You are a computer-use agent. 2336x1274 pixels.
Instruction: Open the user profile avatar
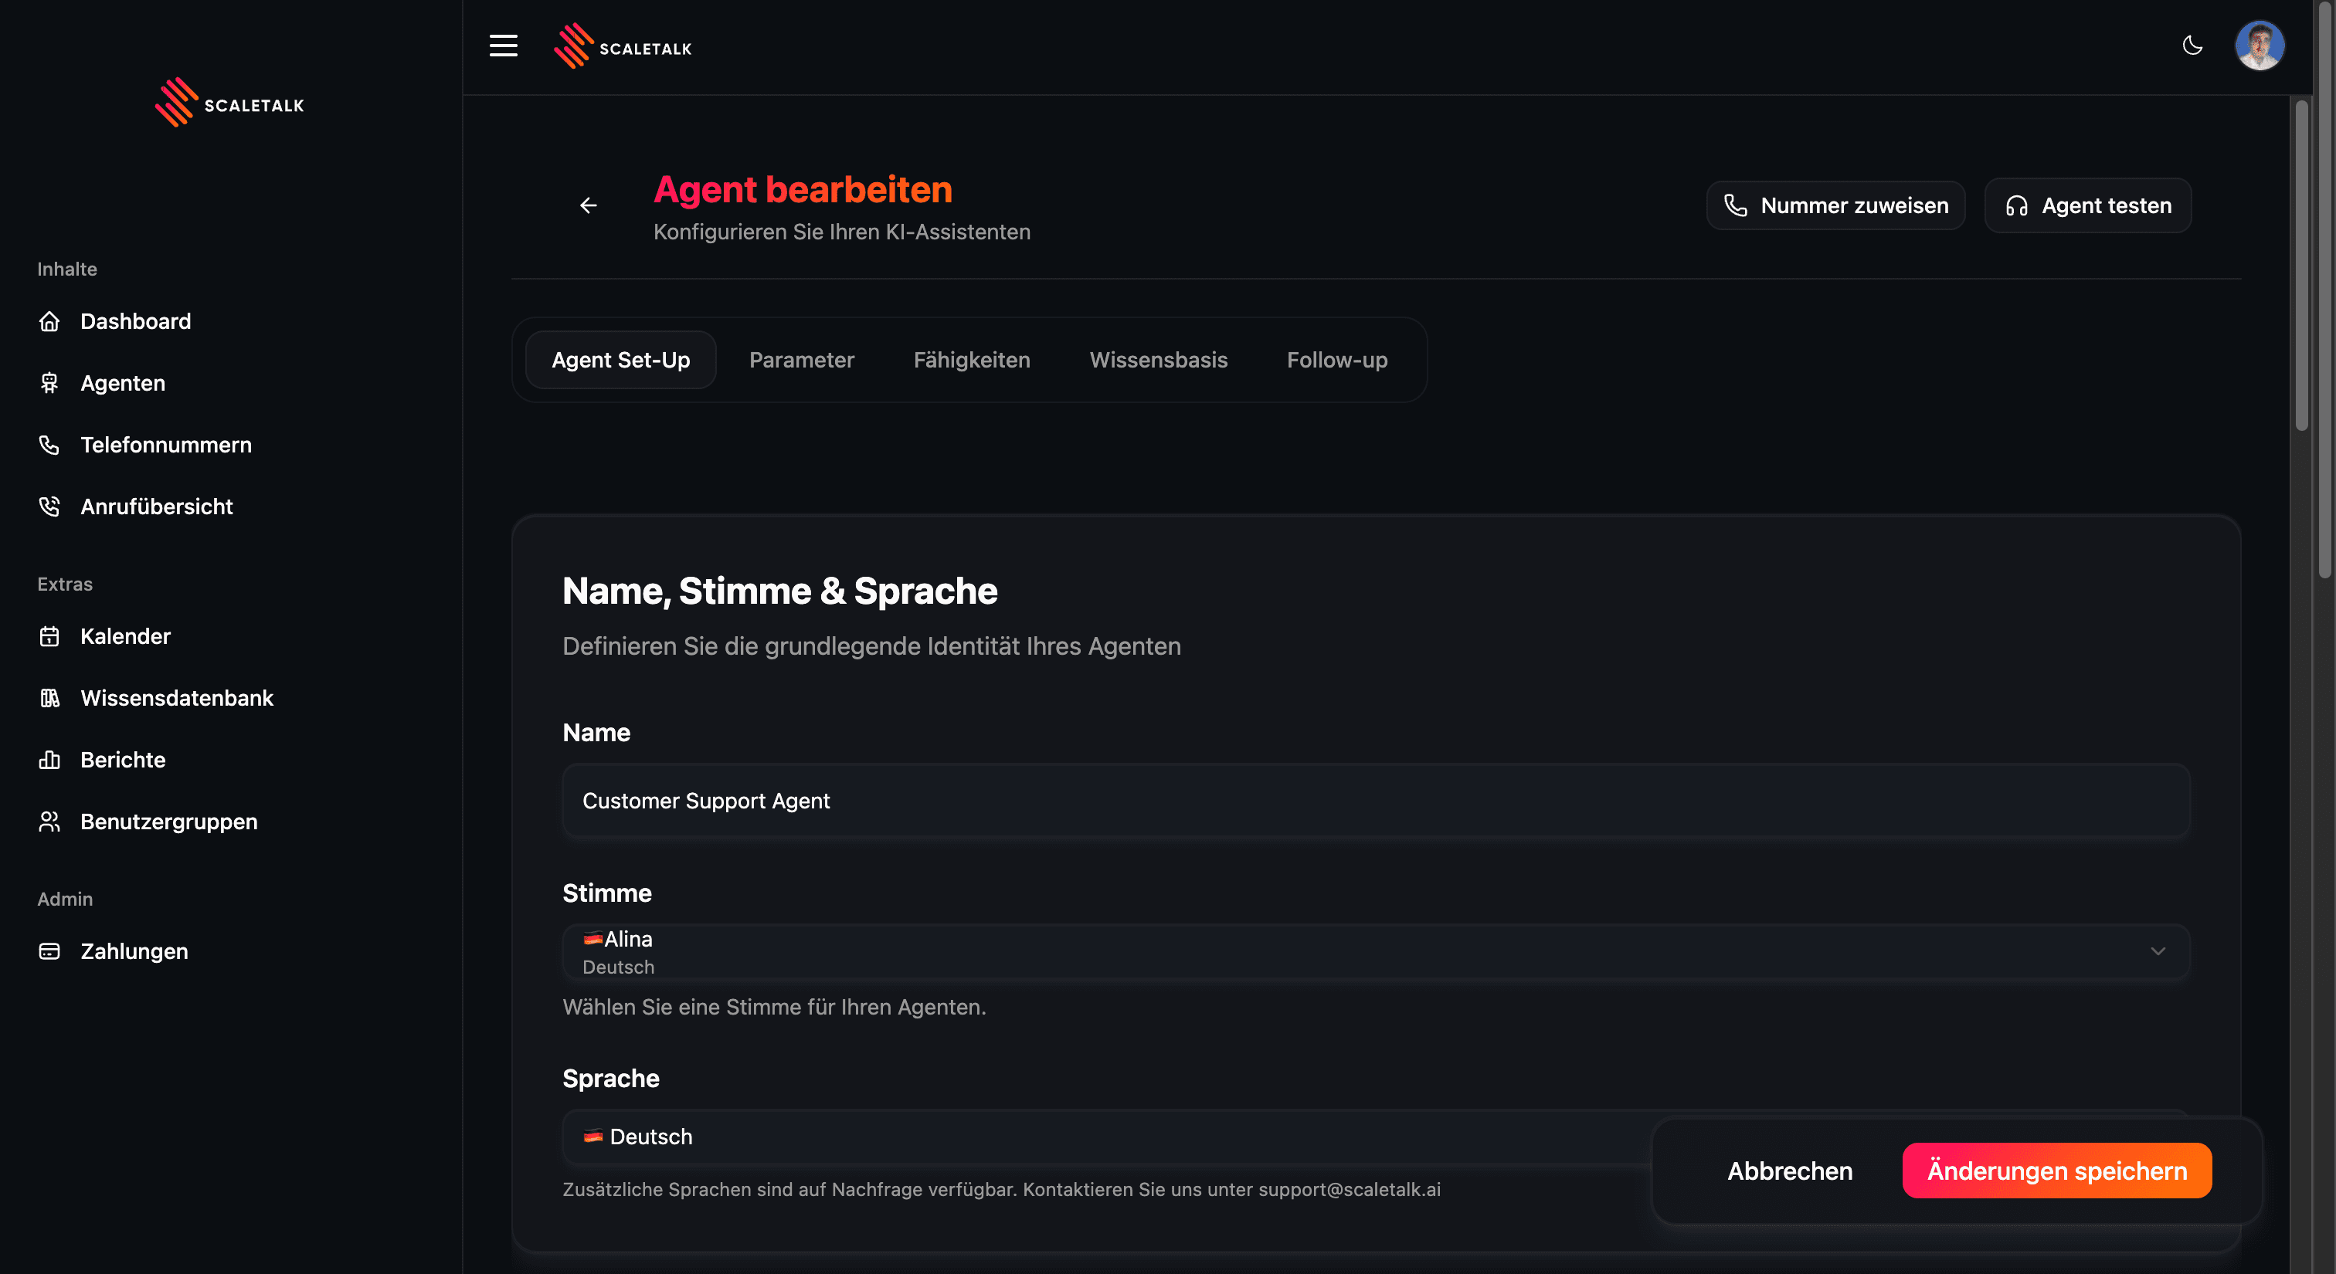(x=2258, y=46)
